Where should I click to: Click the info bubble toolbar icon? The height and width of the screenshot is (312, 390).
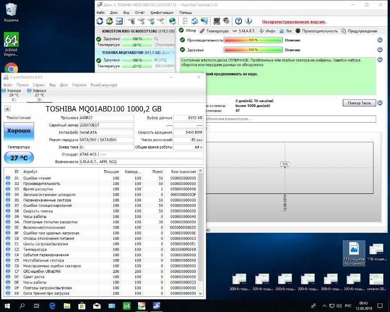point(248,21)
